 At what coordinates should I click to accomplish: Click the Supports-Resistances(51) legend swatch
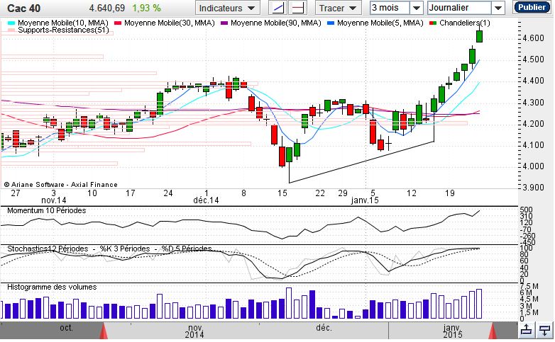coord(11,30)
